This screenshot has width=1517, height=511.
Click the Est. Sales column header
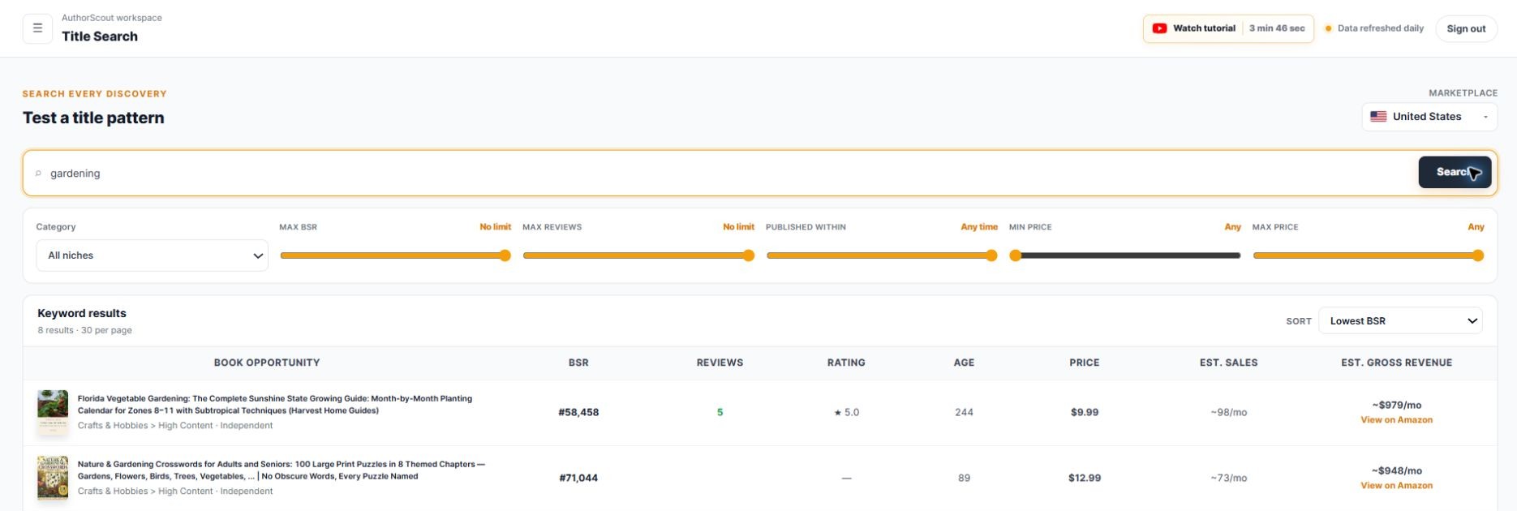pyautogui.click(x=1228, y=363)
